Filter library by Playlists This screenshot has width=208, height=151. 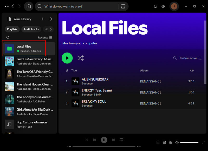[12, 29]
